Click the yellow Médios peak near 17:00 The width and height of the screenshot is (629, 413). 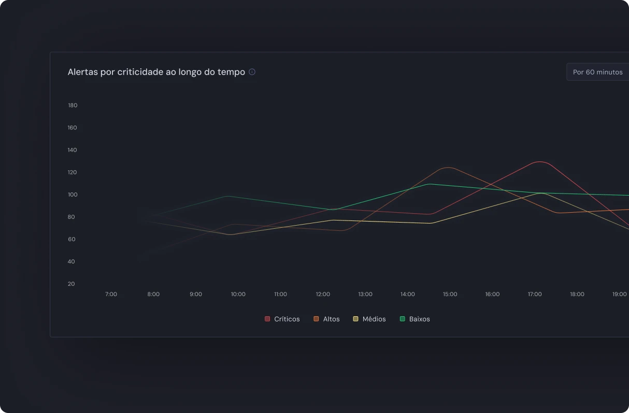(541, 193)
